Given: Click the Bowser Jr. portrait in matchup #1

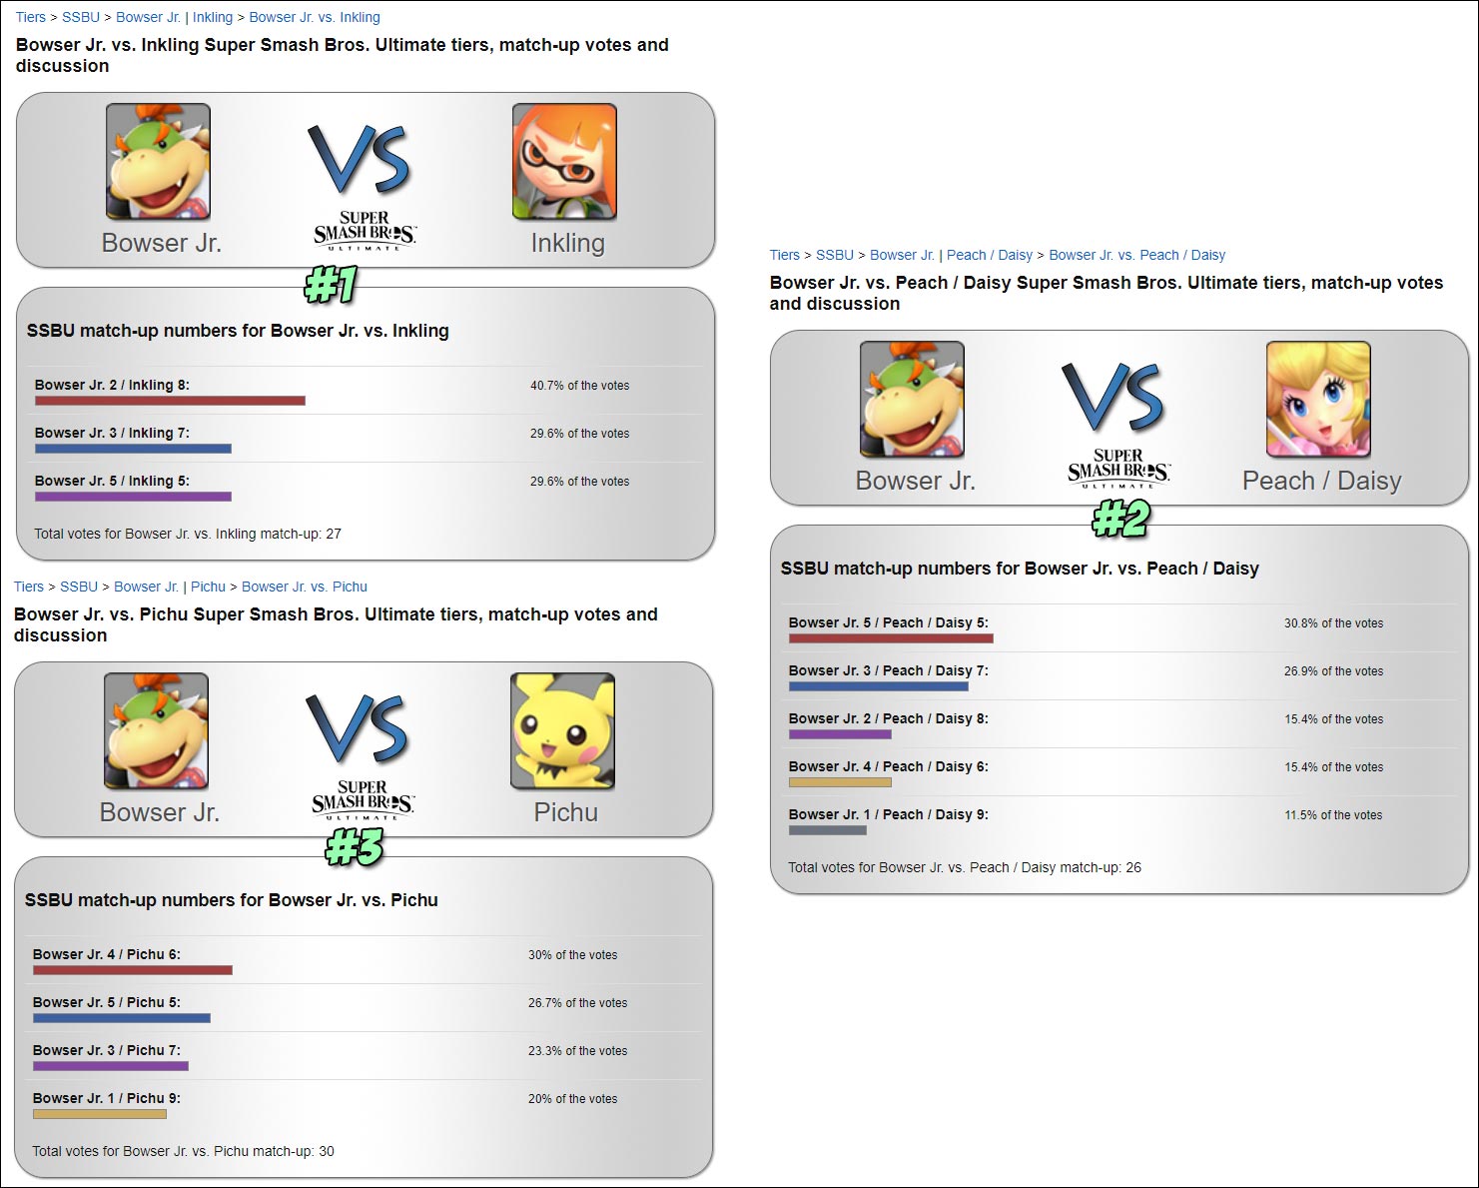Looking at the screenshot, I should tap(158, 160).
